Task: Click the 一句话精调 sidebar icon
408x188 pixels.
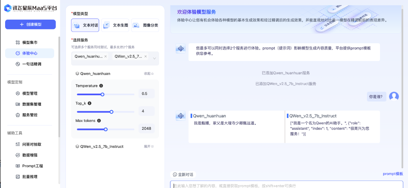Action: [17, 64]
